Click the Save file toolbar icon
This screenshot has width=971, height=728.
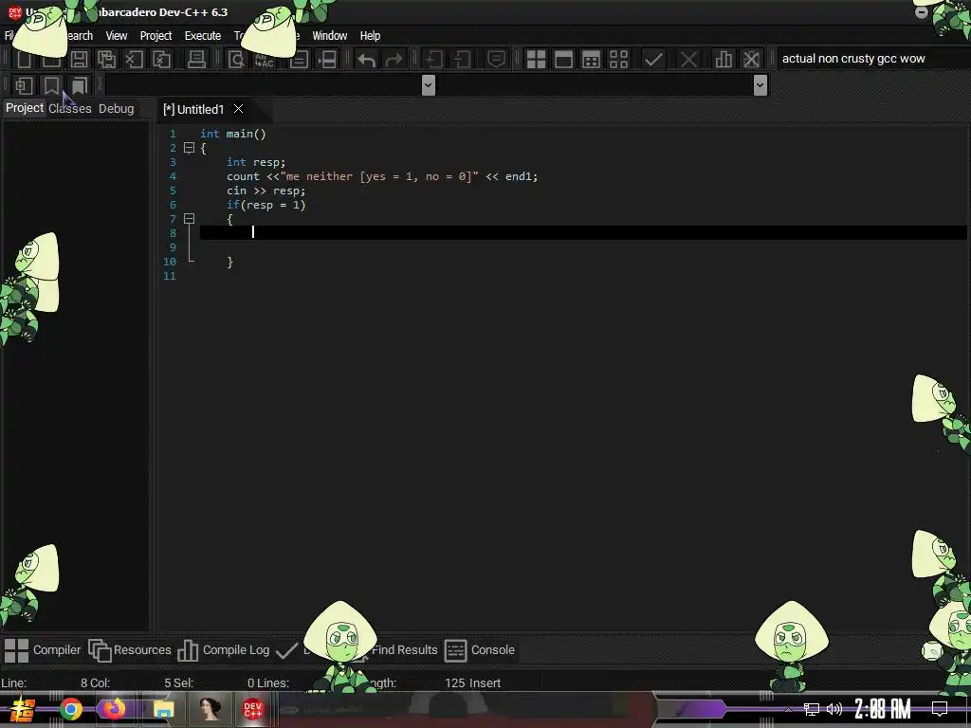tap(79, 60)
